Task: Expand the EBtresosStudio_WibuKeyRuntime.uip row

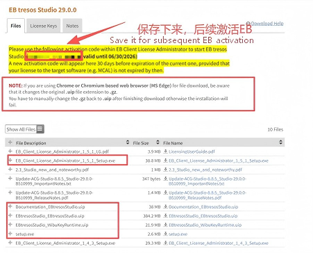Action: (10, 225)
